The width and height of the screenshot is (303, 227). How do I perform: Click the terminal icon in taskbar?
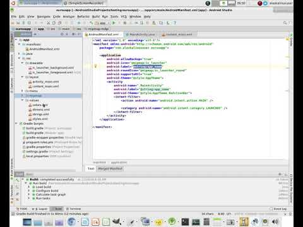185,222
